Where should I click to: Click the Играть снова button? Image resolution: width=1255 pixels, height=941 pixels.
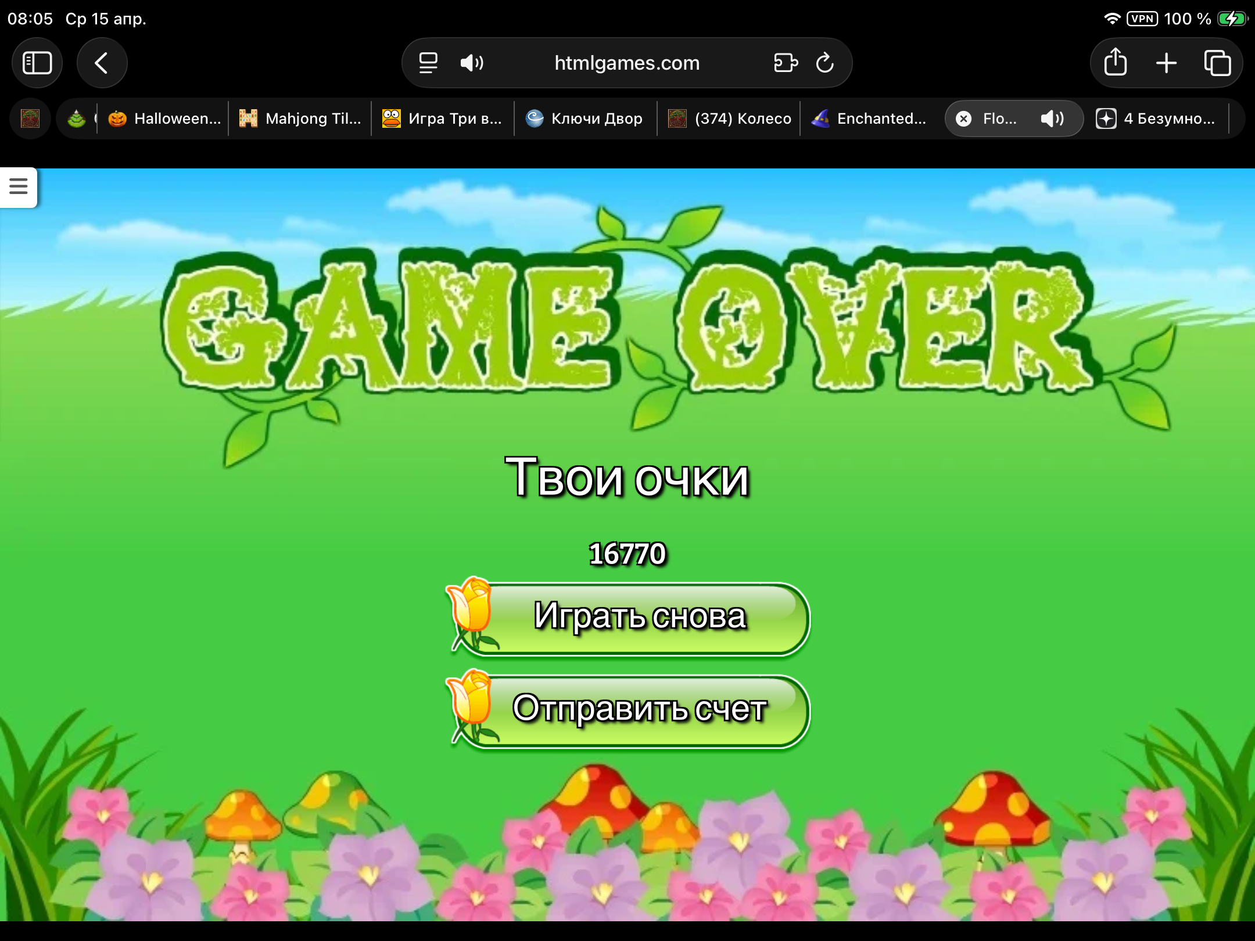(639, 617)
